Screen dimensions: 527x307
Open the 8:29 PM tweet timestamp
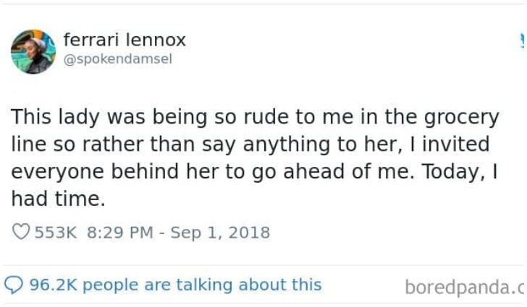click(120, 232)
